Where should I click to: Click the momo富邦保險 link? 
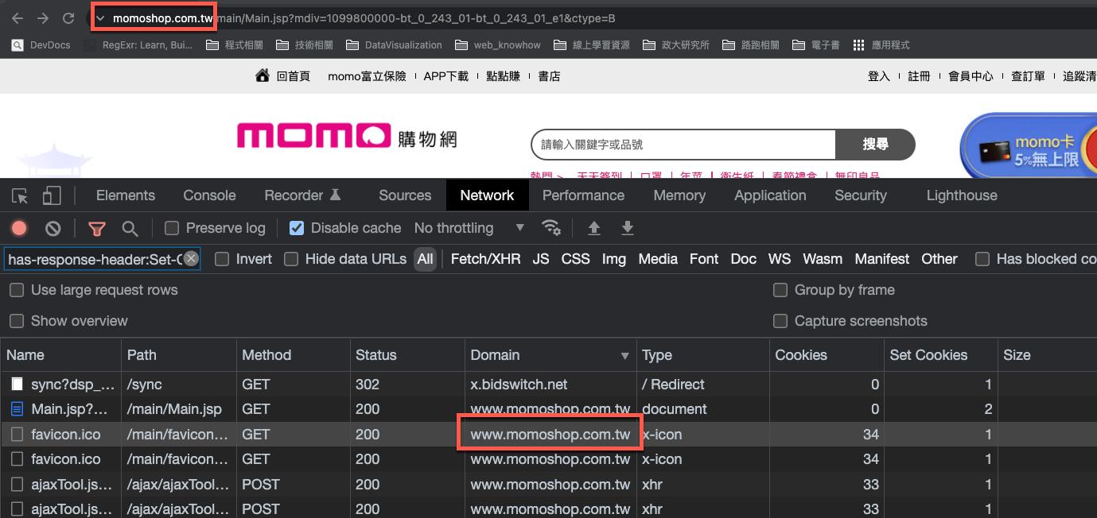pyautogui.click(x=367, y=76)
